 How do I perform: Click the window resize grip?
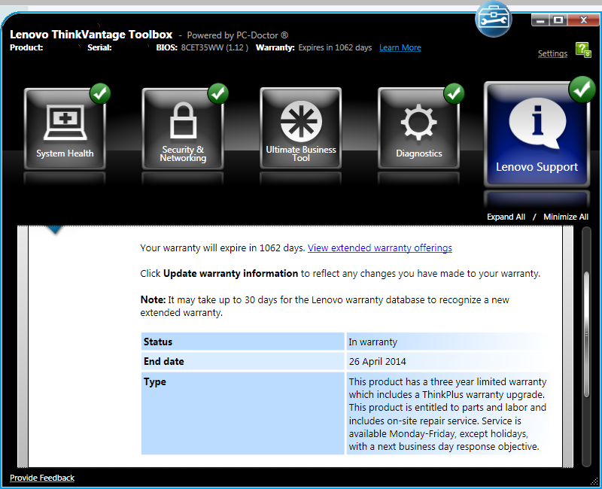click(594, 481)
